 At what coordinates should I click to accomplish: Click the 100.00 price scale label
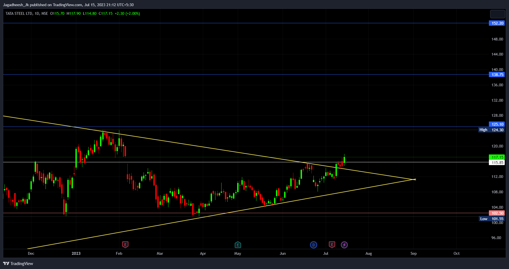click(x=497, y=223)
